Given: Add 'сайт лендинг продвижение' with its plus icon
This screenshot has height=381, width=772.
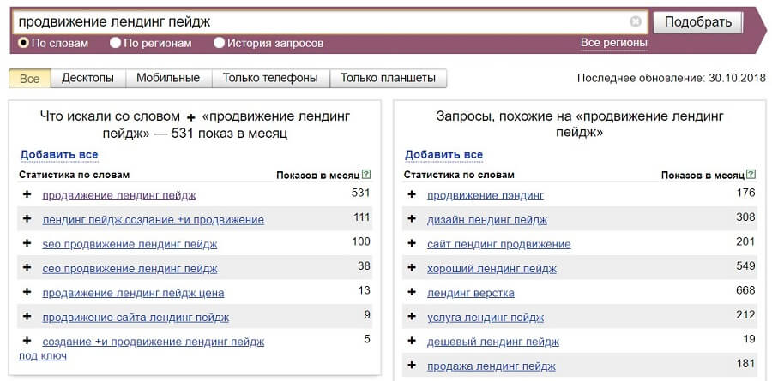Looking at the screenshot, I should [x=412, y=243].
